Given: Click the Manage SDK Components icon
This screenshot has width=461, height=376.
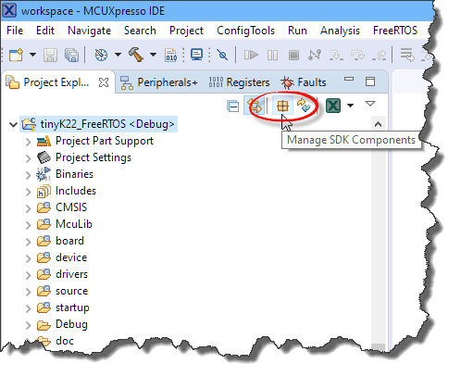Looking at the screenshot, I should pyautogui.click(x=282, y=107).
